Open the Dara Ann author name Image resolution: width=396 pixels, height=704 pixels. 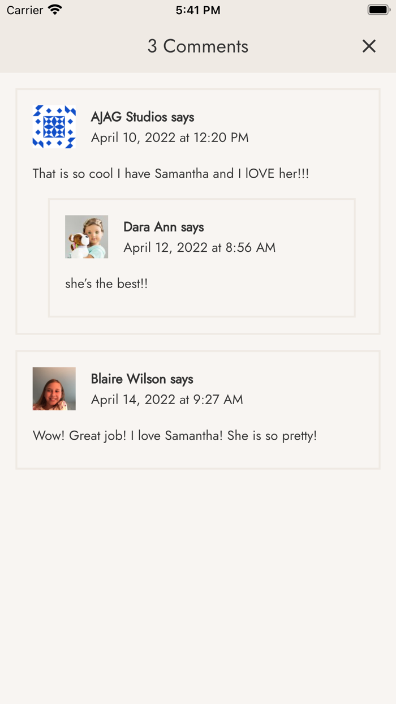click(x=150, y=227)
